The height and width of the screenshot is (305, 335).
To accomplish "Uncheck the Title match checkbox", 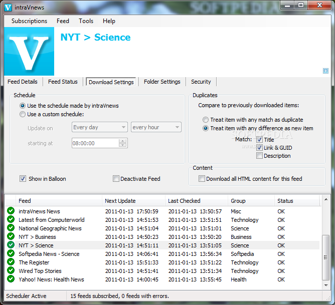I will tap(259, 140).
